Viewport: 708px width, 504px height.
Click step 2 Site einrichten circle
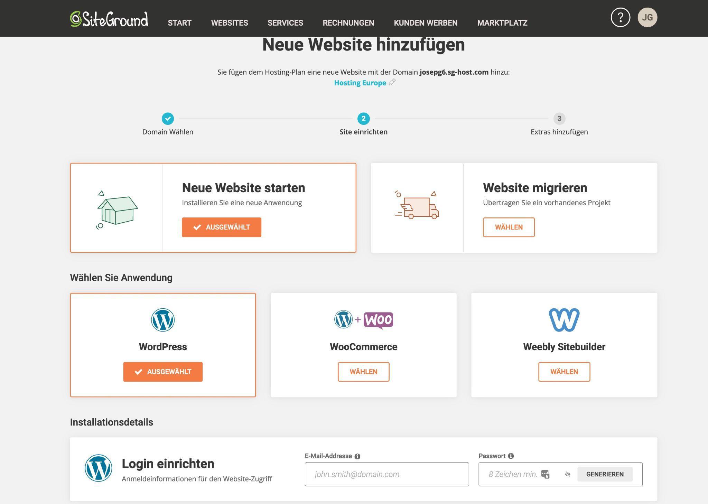tap(363, 119)
